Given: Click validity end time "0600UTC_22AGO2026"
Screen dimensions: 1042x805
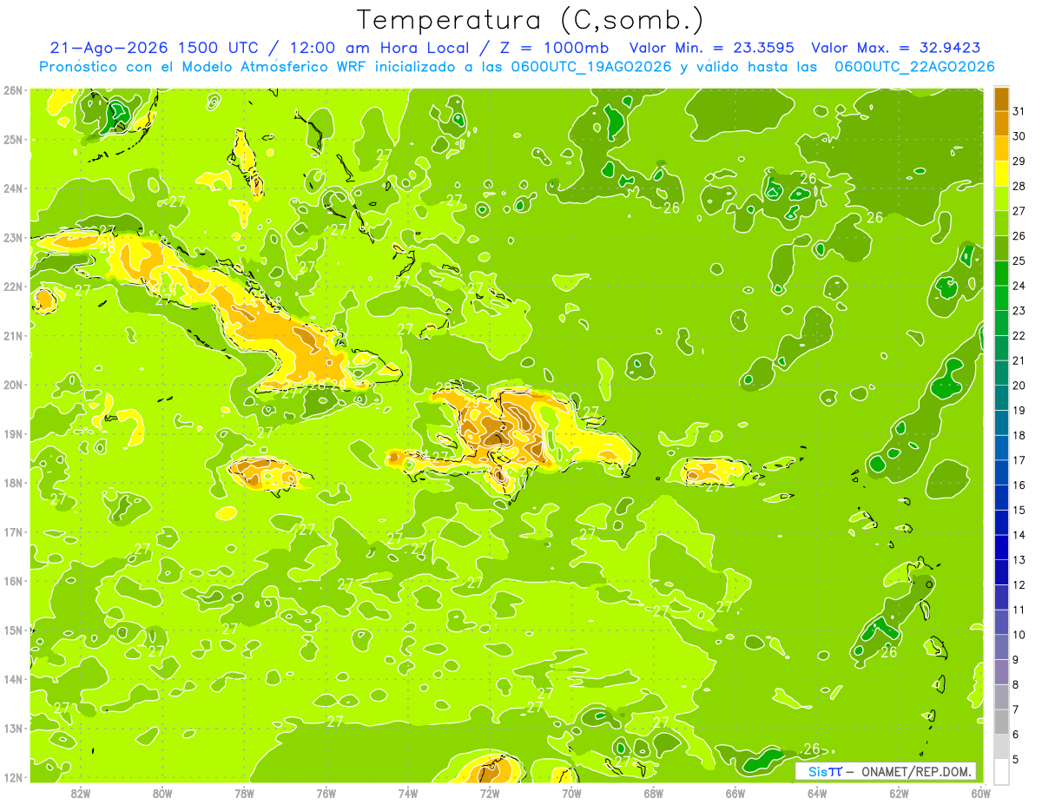Looking at the screenshot, I should [914, 67].
